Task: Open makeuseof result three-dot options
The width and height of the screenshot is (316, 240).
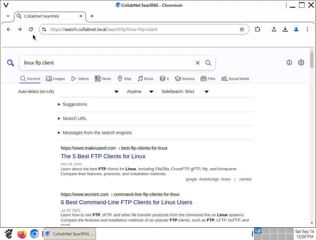Action: pos(235,179)
